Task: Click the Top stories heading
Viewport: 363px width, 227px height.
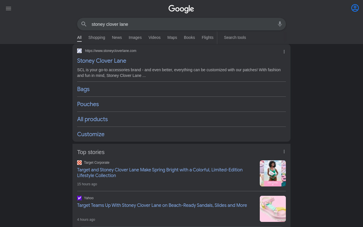Action: tap(91, 152)
